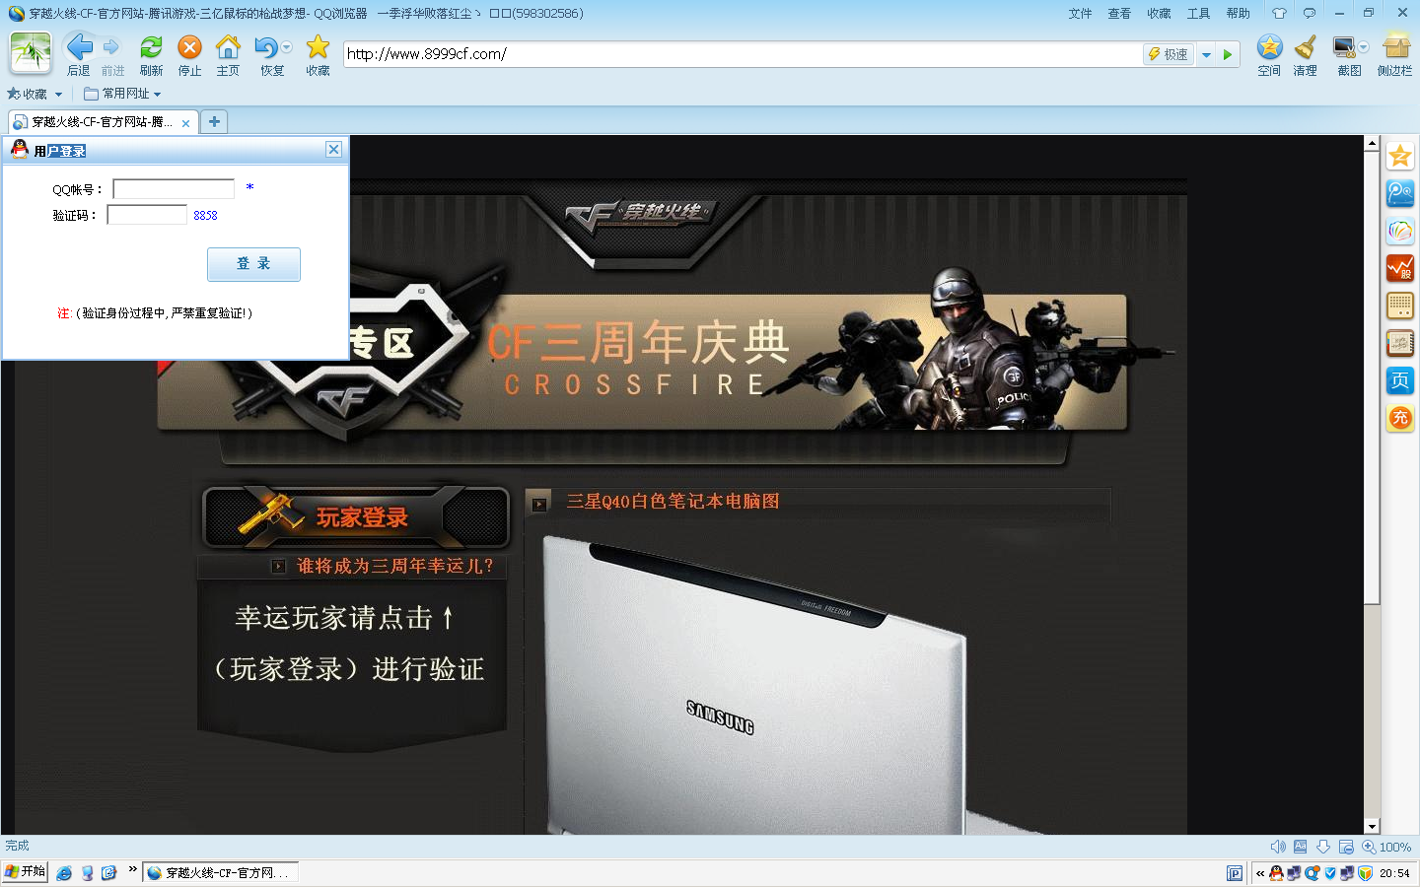This screenshot has height=887, width=1420.
Task: Open the skin (shirt) icon in title bar
Action: coord(1279,13)
